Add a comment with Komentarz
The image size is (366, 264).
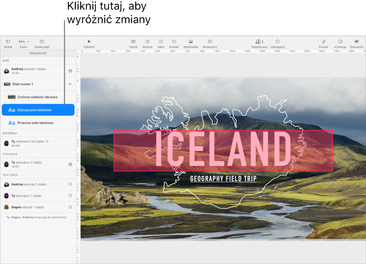click(x=210, y=42)
